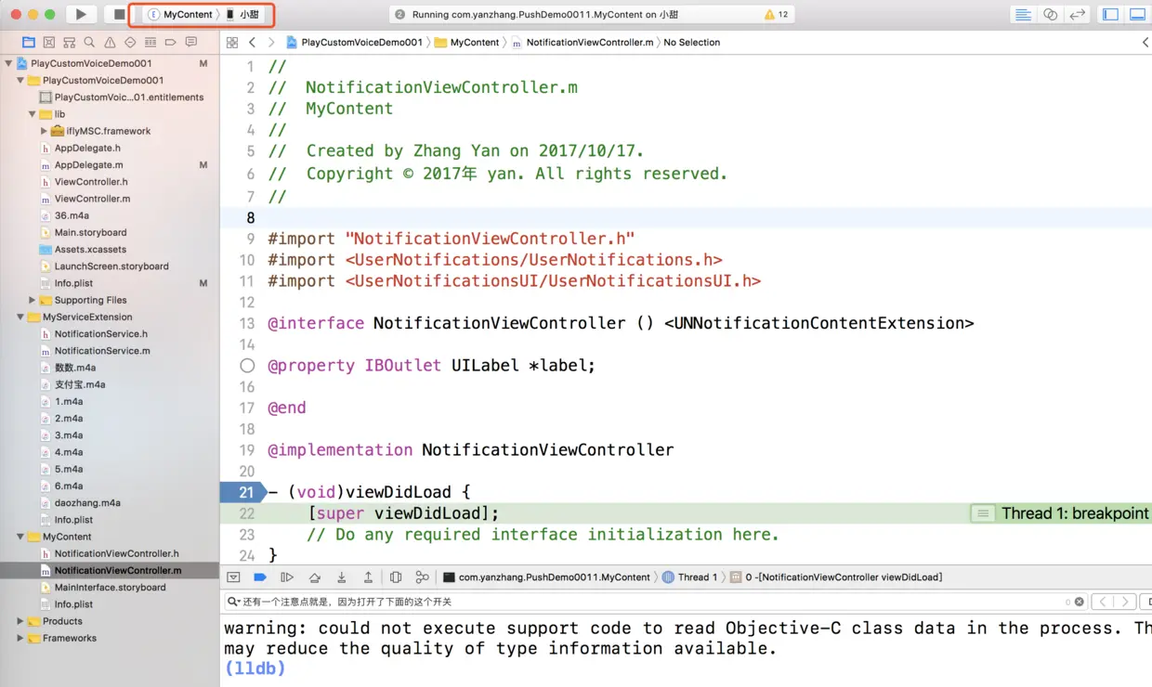The image size is (1152, 687).
Task: Click the IBOutlet connection circle
Action: point(247,366)
